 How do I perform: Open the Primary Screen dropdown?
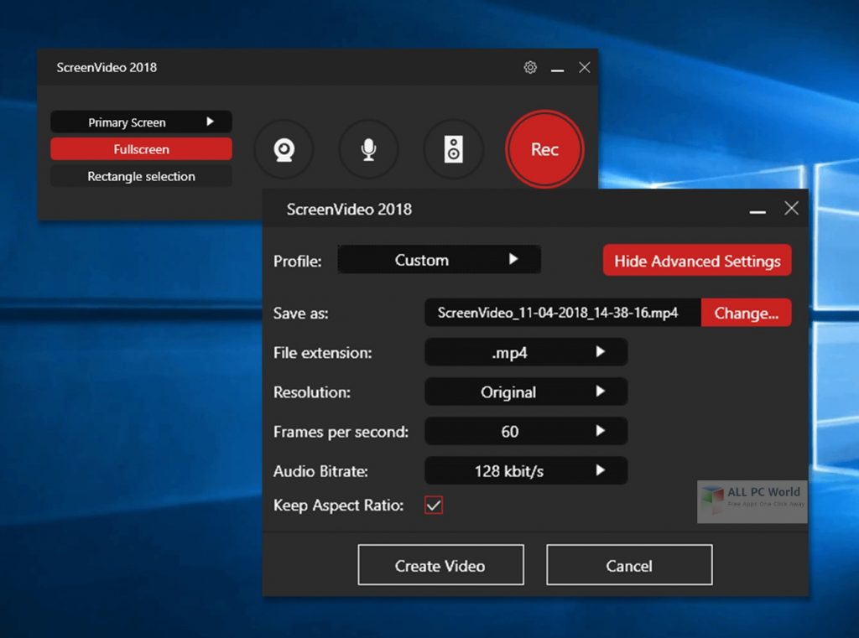[141, 122]
